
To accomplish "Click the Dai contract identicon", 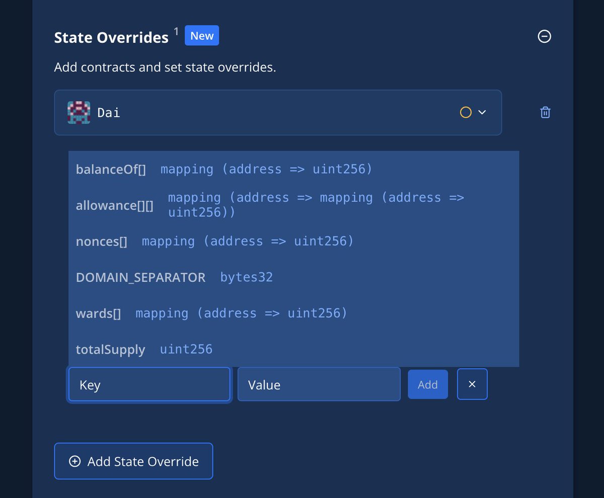I will [79, 112].
